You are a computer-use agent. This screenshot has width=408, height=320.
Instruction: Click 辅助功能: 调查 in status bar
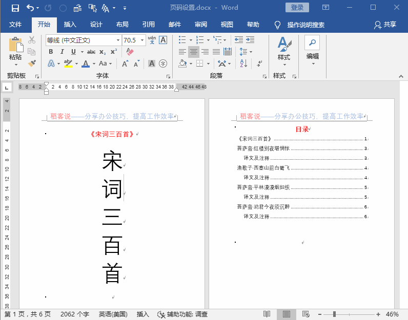182,314
